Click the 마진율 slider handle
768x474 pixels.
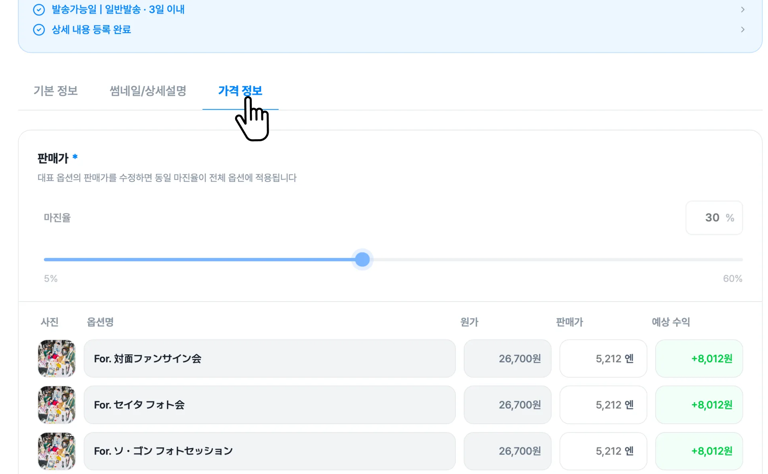(362, 259)
